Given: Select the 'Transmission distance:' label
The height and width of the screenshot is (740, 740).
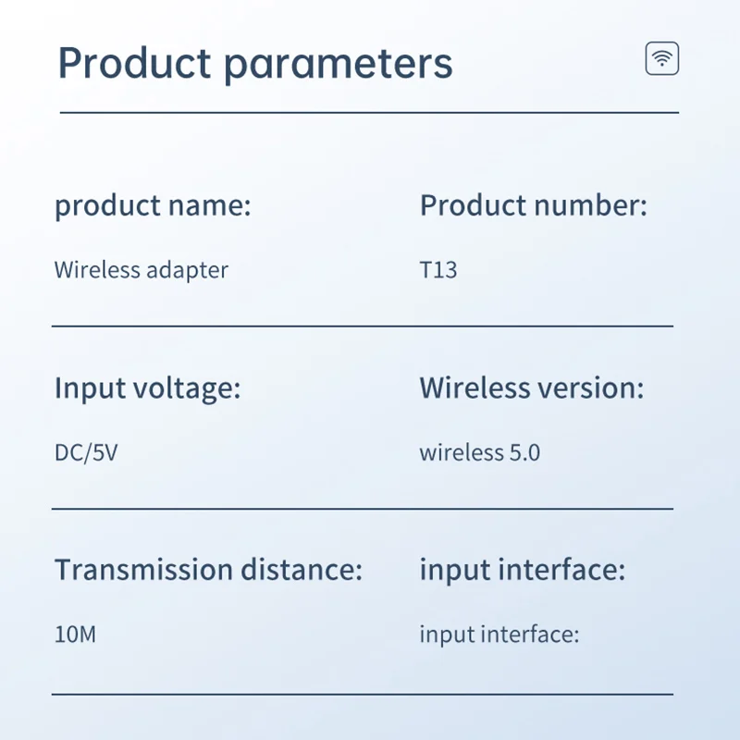Looking at the screenshot, I should coord(208,570).
